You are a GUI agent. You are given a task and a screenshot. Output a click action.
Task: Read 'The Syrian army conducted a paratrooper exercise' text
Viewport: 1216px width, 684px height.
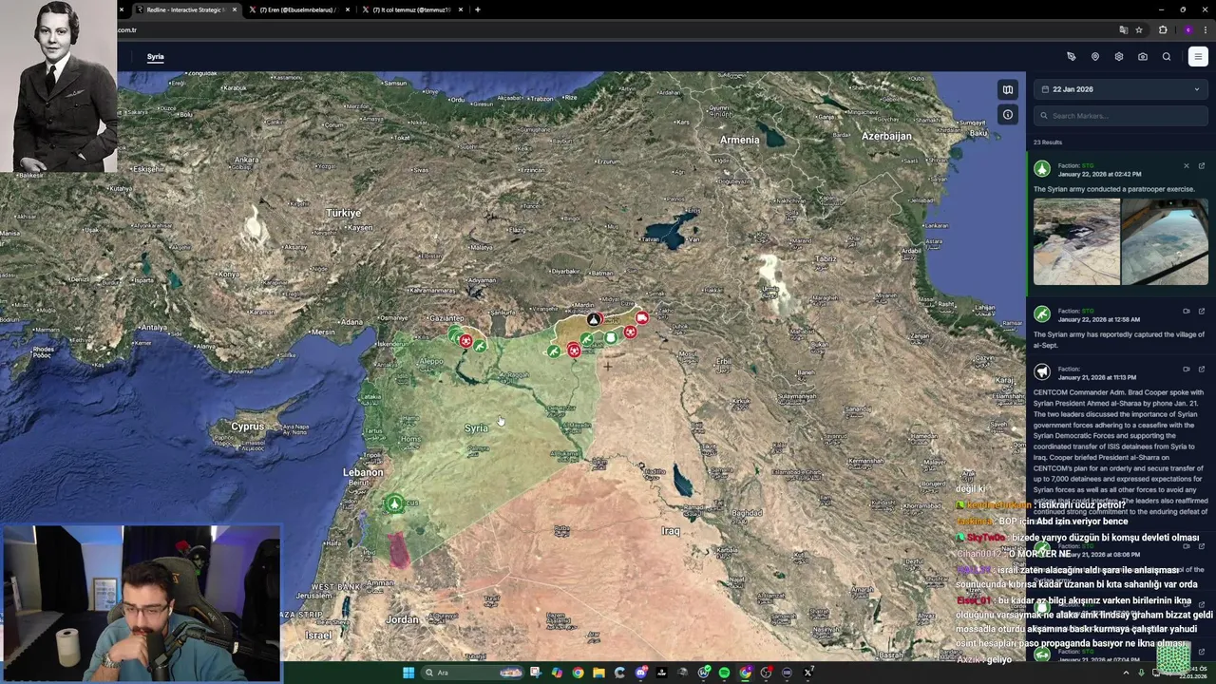(1113, 189)
